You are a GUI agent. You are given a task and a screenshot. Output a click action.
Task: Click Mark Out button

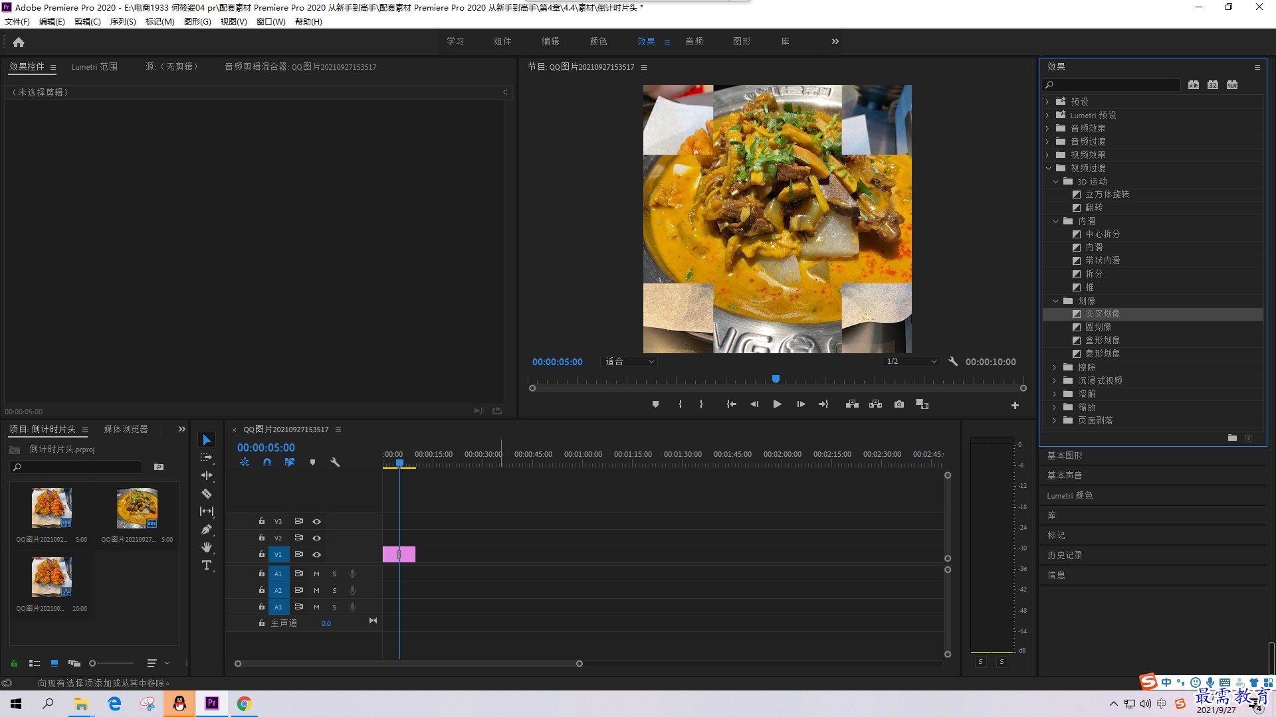pyautogui.click(x=701, y=404)
